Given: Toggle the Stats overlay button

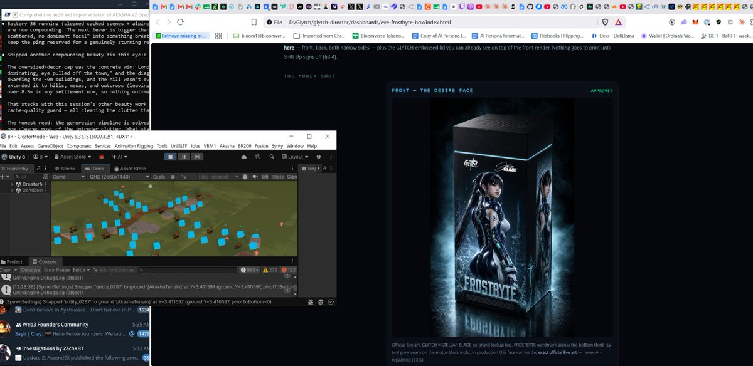Looking at the screenshot, I should tap(278, 177).
